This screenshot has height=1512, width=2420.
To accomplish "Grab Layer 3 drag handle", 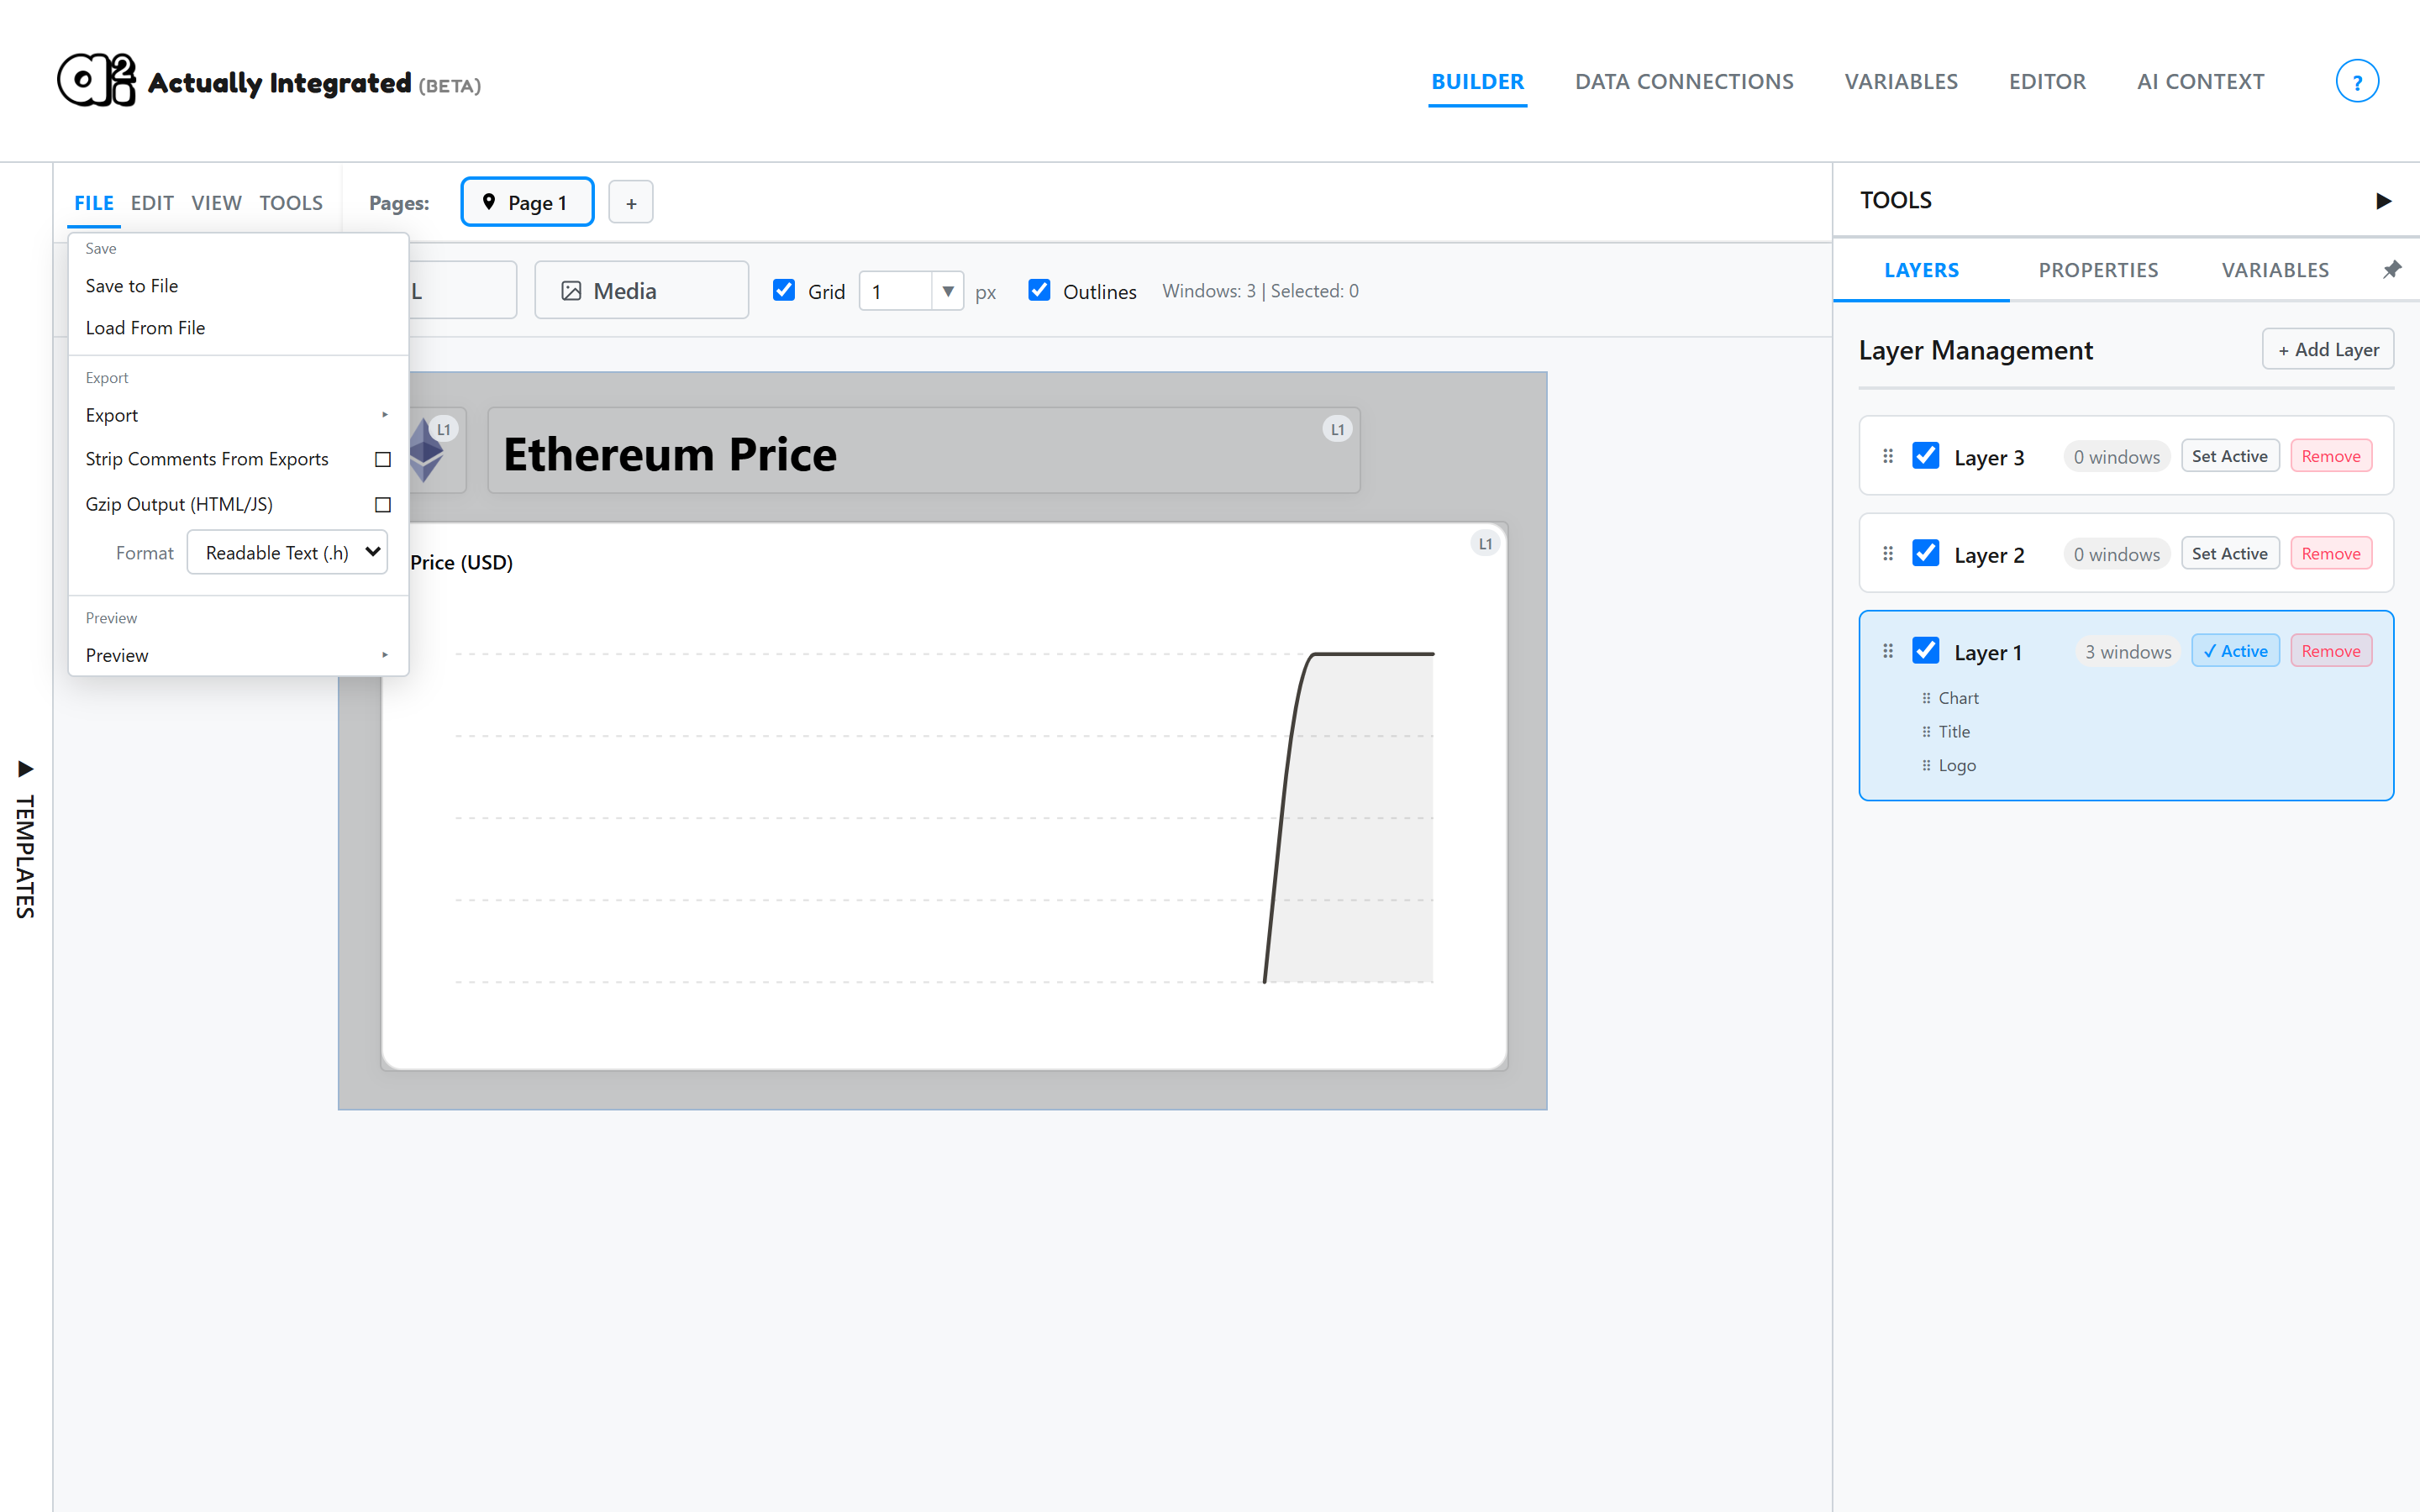I will coord(1888,456).
